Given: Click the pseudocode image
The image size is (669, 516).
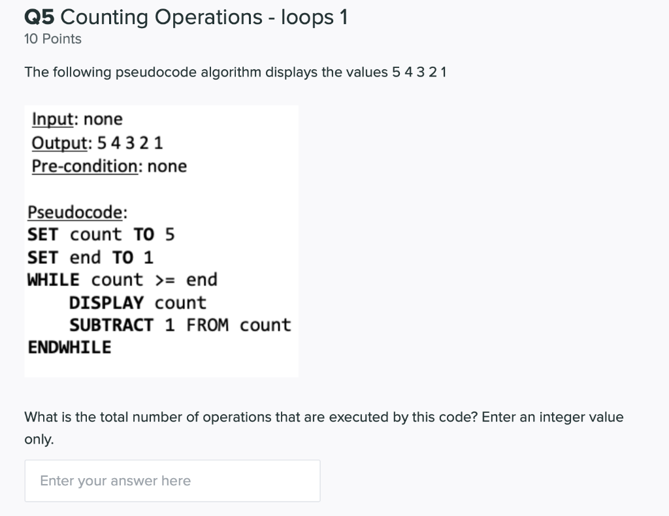Looking at the screenshot, I should tap(161, 240).
